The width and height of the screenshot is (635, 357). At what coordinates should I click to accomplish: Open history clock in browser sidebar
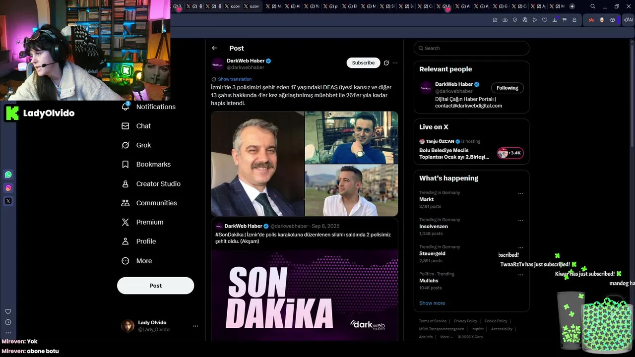click(x=8, y=322)
